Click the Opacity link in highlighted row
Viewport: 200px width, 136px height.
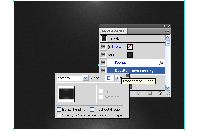[x=122, y=71]
